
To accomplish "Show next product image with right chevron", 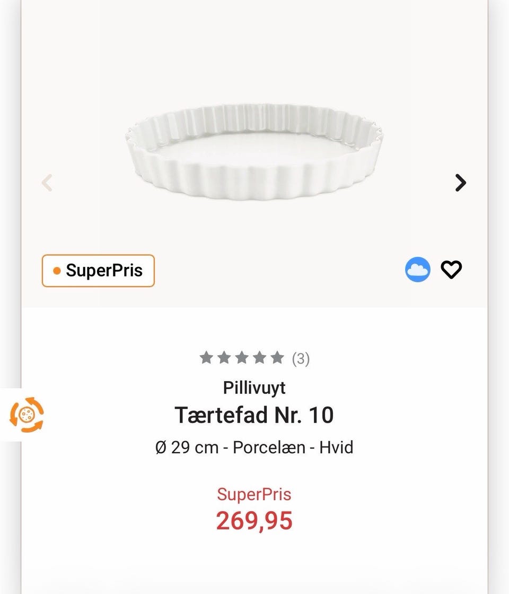I will tap(460, 183).
